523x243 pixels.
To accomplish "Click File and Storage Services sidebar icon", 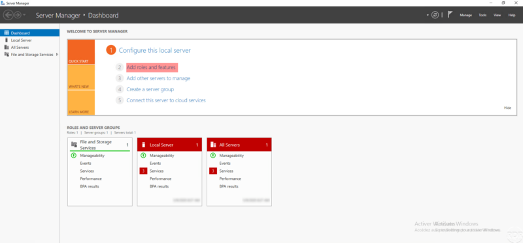I will pos(7,54).
